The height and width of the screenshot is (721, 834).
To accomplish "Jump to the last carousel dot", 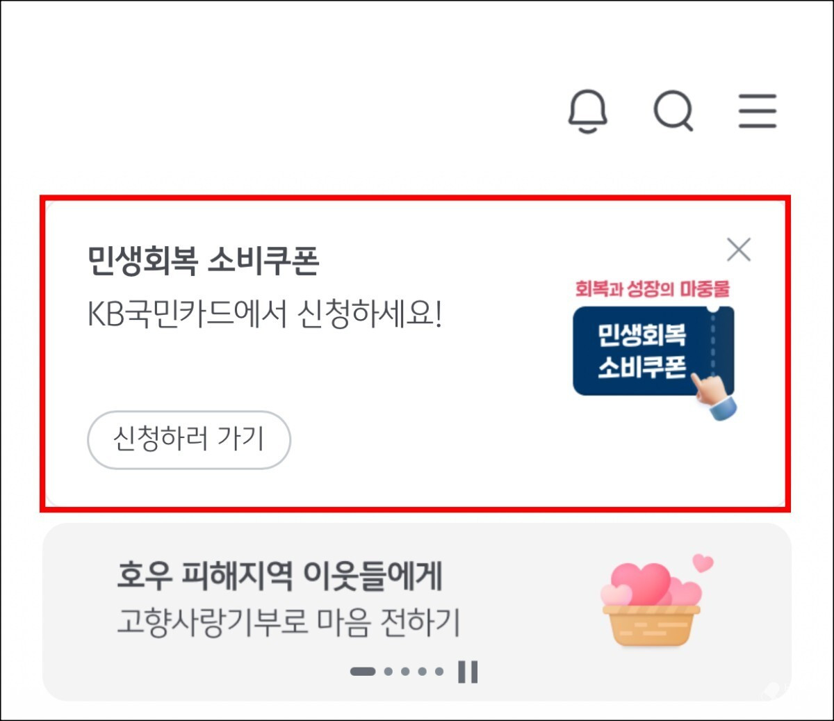I will (x=439, y=672).
